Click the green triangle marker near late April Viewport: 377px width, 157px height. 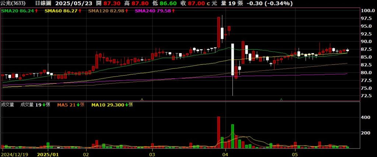(x=281, y=100)
